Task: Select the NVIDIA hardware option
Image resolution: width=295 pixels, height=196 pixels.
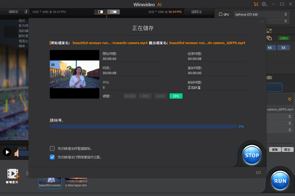Action: [x=130, y=96]
